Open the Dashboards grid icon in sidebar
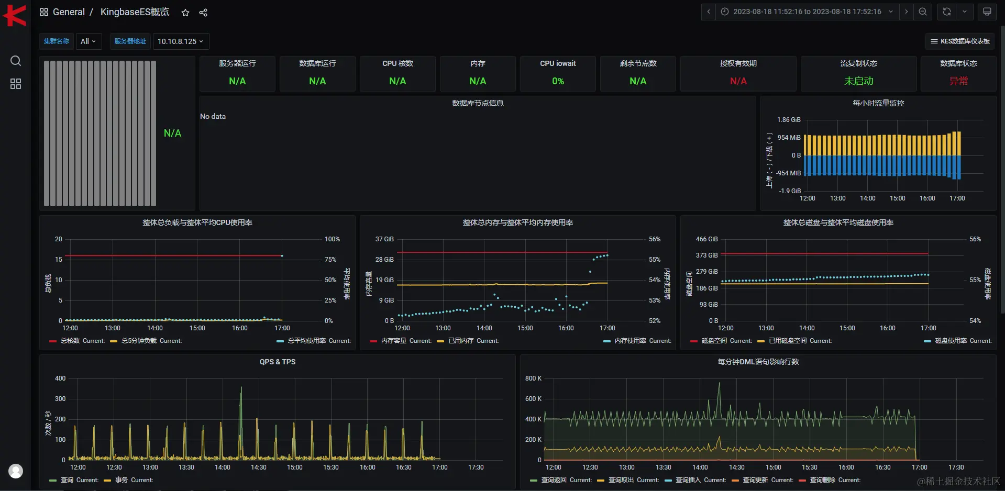Image resolution: width=1005 pixels, height=491 pixels. tap(16, 84)
